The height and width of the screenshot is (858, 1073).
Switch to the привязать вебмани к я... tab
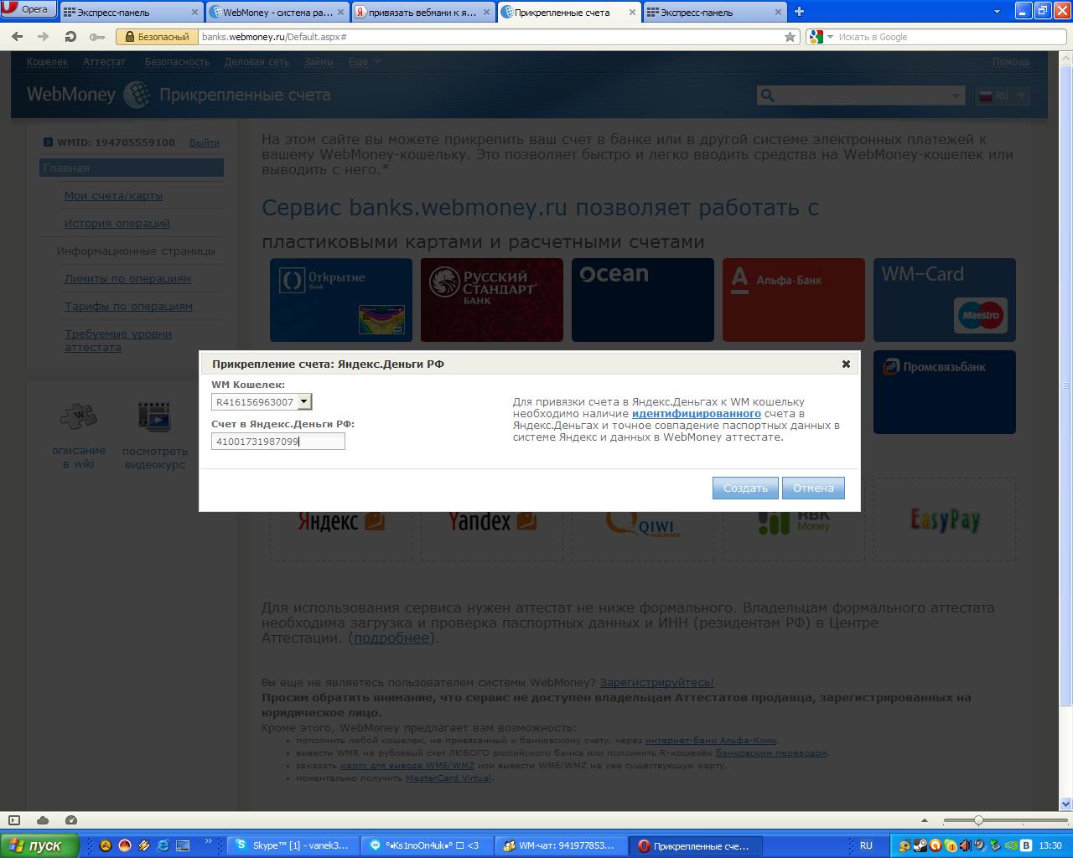tap(422, 13)
